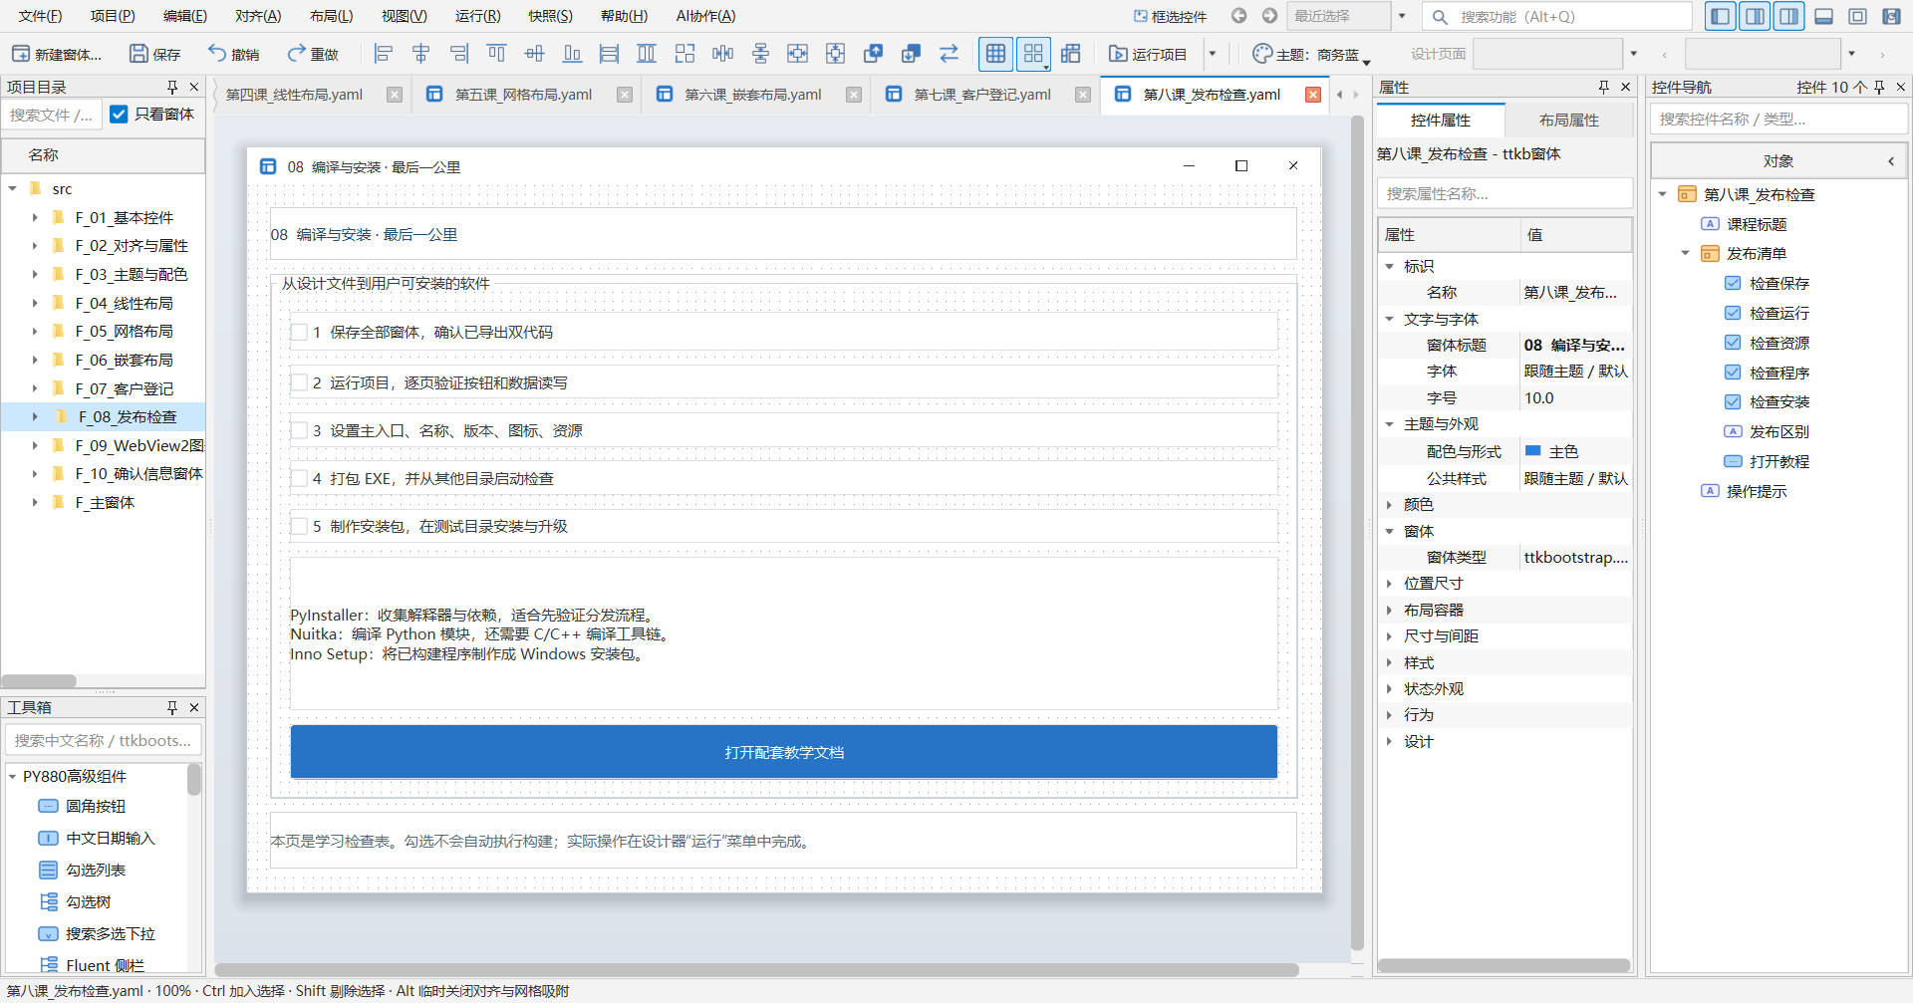
Task: Pin the 项目目录 panel
Action: [172, 87]
